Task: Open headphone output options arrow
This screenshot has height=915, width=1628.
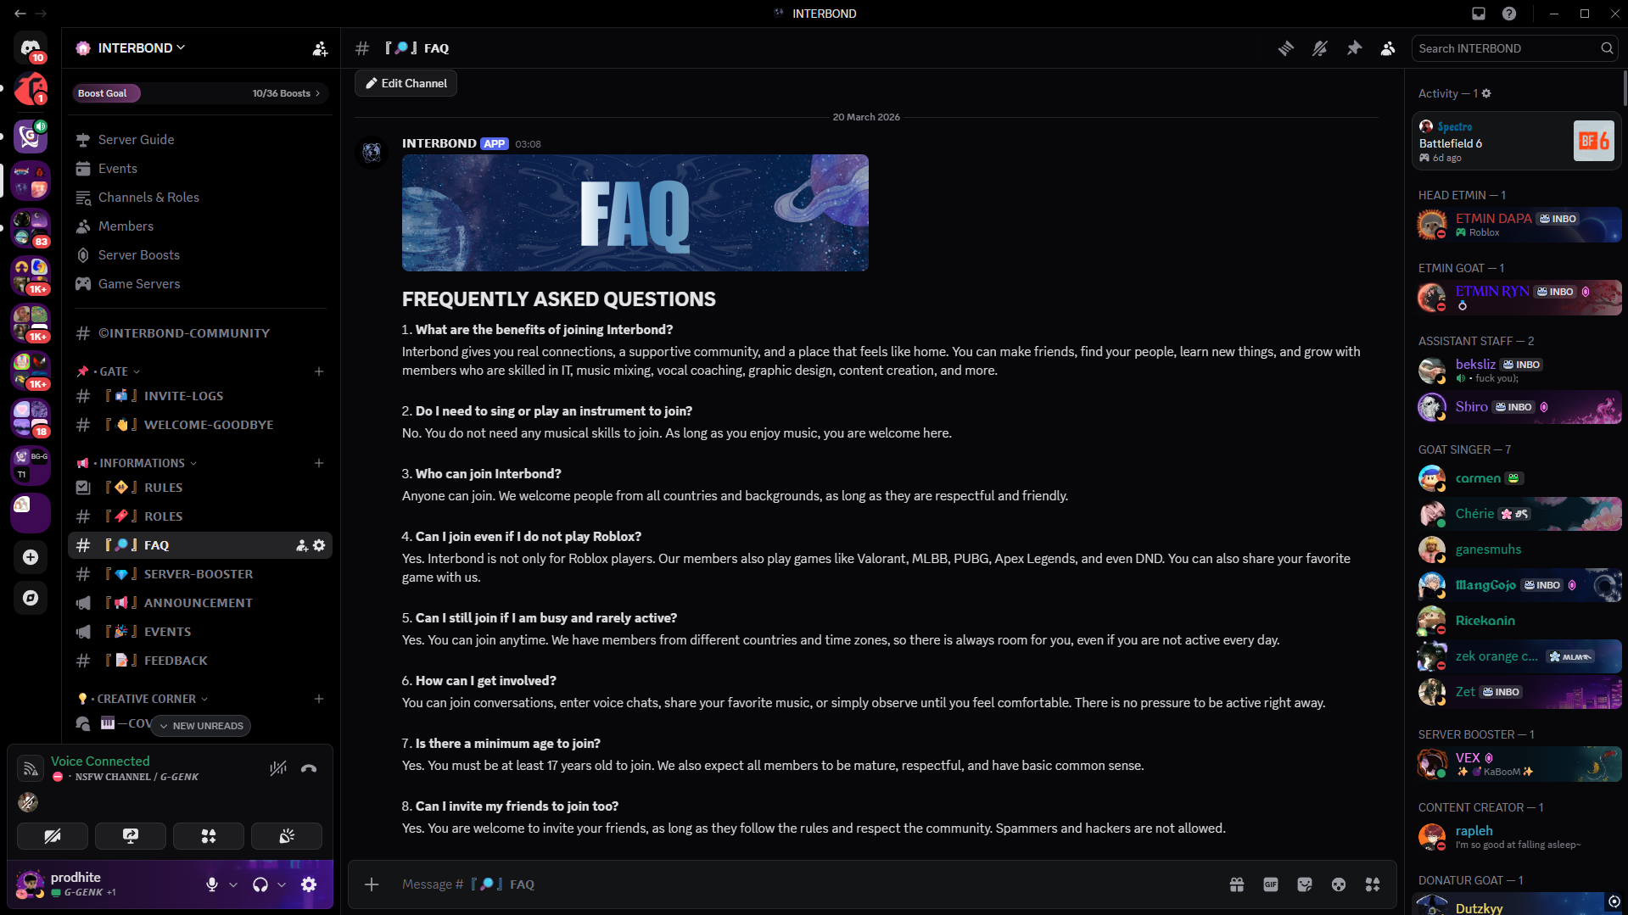Action: click(282, 884)
